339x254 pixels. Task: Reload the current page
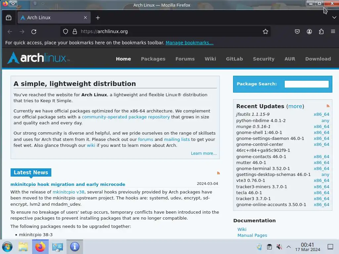34,32
